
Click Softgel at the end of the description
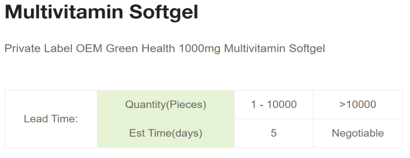(307, 49)
